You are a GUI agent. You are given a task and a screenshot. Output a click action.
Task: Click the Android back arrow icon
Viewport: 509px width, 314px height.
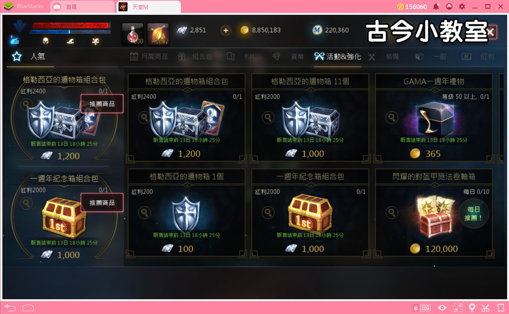coord(10,308)
